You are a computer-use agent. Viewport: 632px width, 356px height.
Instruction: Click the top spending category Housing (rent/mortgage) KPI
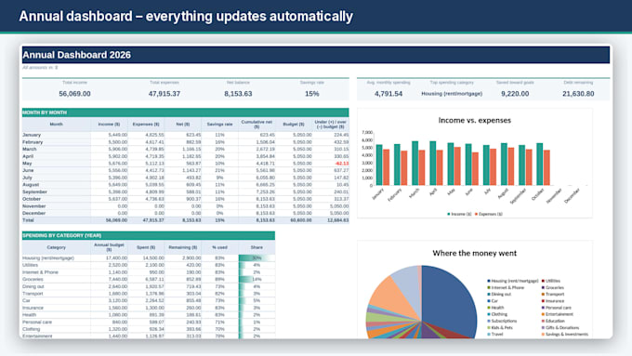pos(452,94)
